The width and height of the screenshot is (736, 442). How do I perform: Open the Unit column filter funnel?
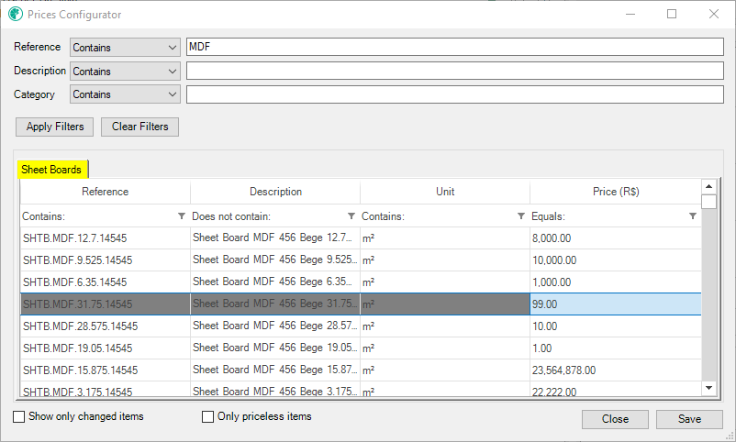[x=521, y=216]
